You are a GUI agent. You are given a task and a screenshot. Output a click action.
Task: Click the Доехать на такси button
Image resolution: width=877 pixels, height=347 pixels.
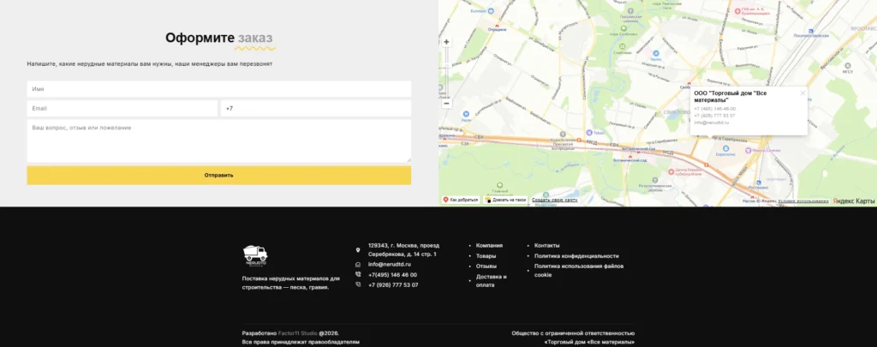pyautogui.click(x=505, y=200)
